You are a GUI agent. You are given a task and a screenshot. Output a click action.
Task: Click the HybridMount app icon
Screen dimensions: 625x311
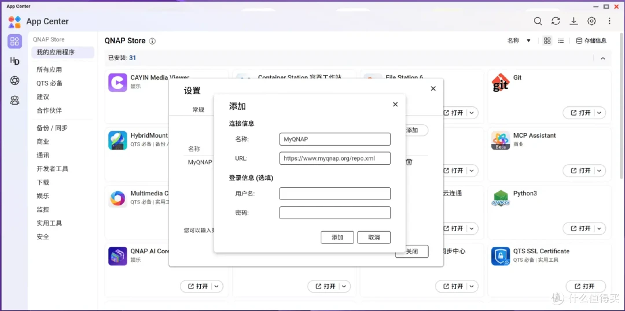coord(117,140)
